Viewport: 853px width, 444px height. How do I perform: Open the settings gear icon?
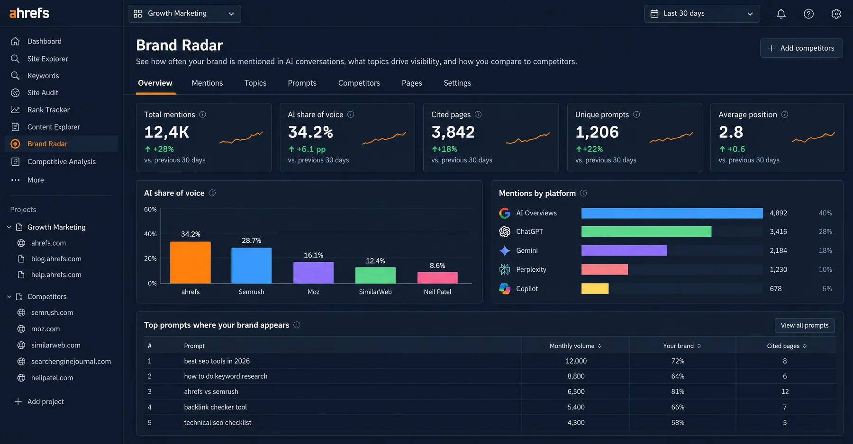coord(836,14)
